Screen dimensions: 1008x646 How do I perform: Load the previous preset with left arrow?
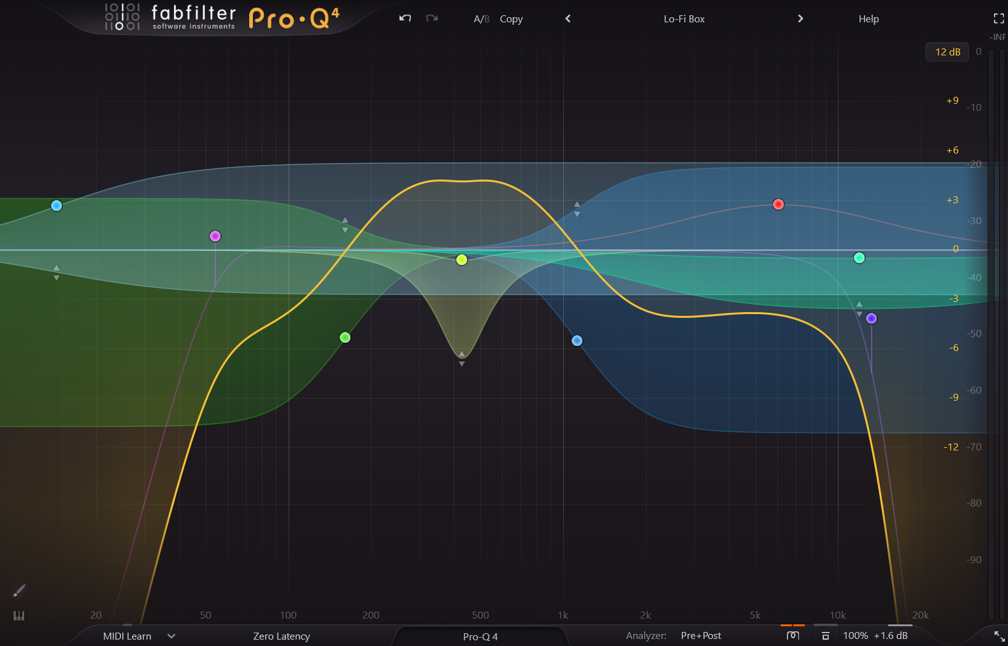coord(568,18)
